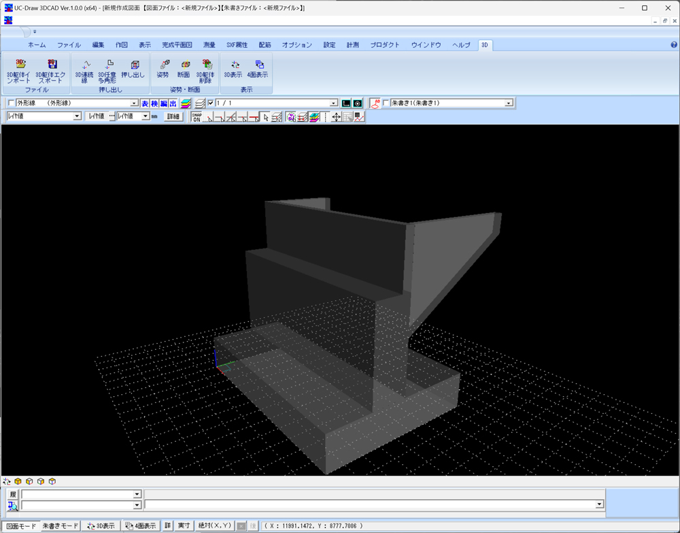The image size is (680, 533).
Task: Click the 詳細 button
Action: pyautogui.click(x=173, y=116)
